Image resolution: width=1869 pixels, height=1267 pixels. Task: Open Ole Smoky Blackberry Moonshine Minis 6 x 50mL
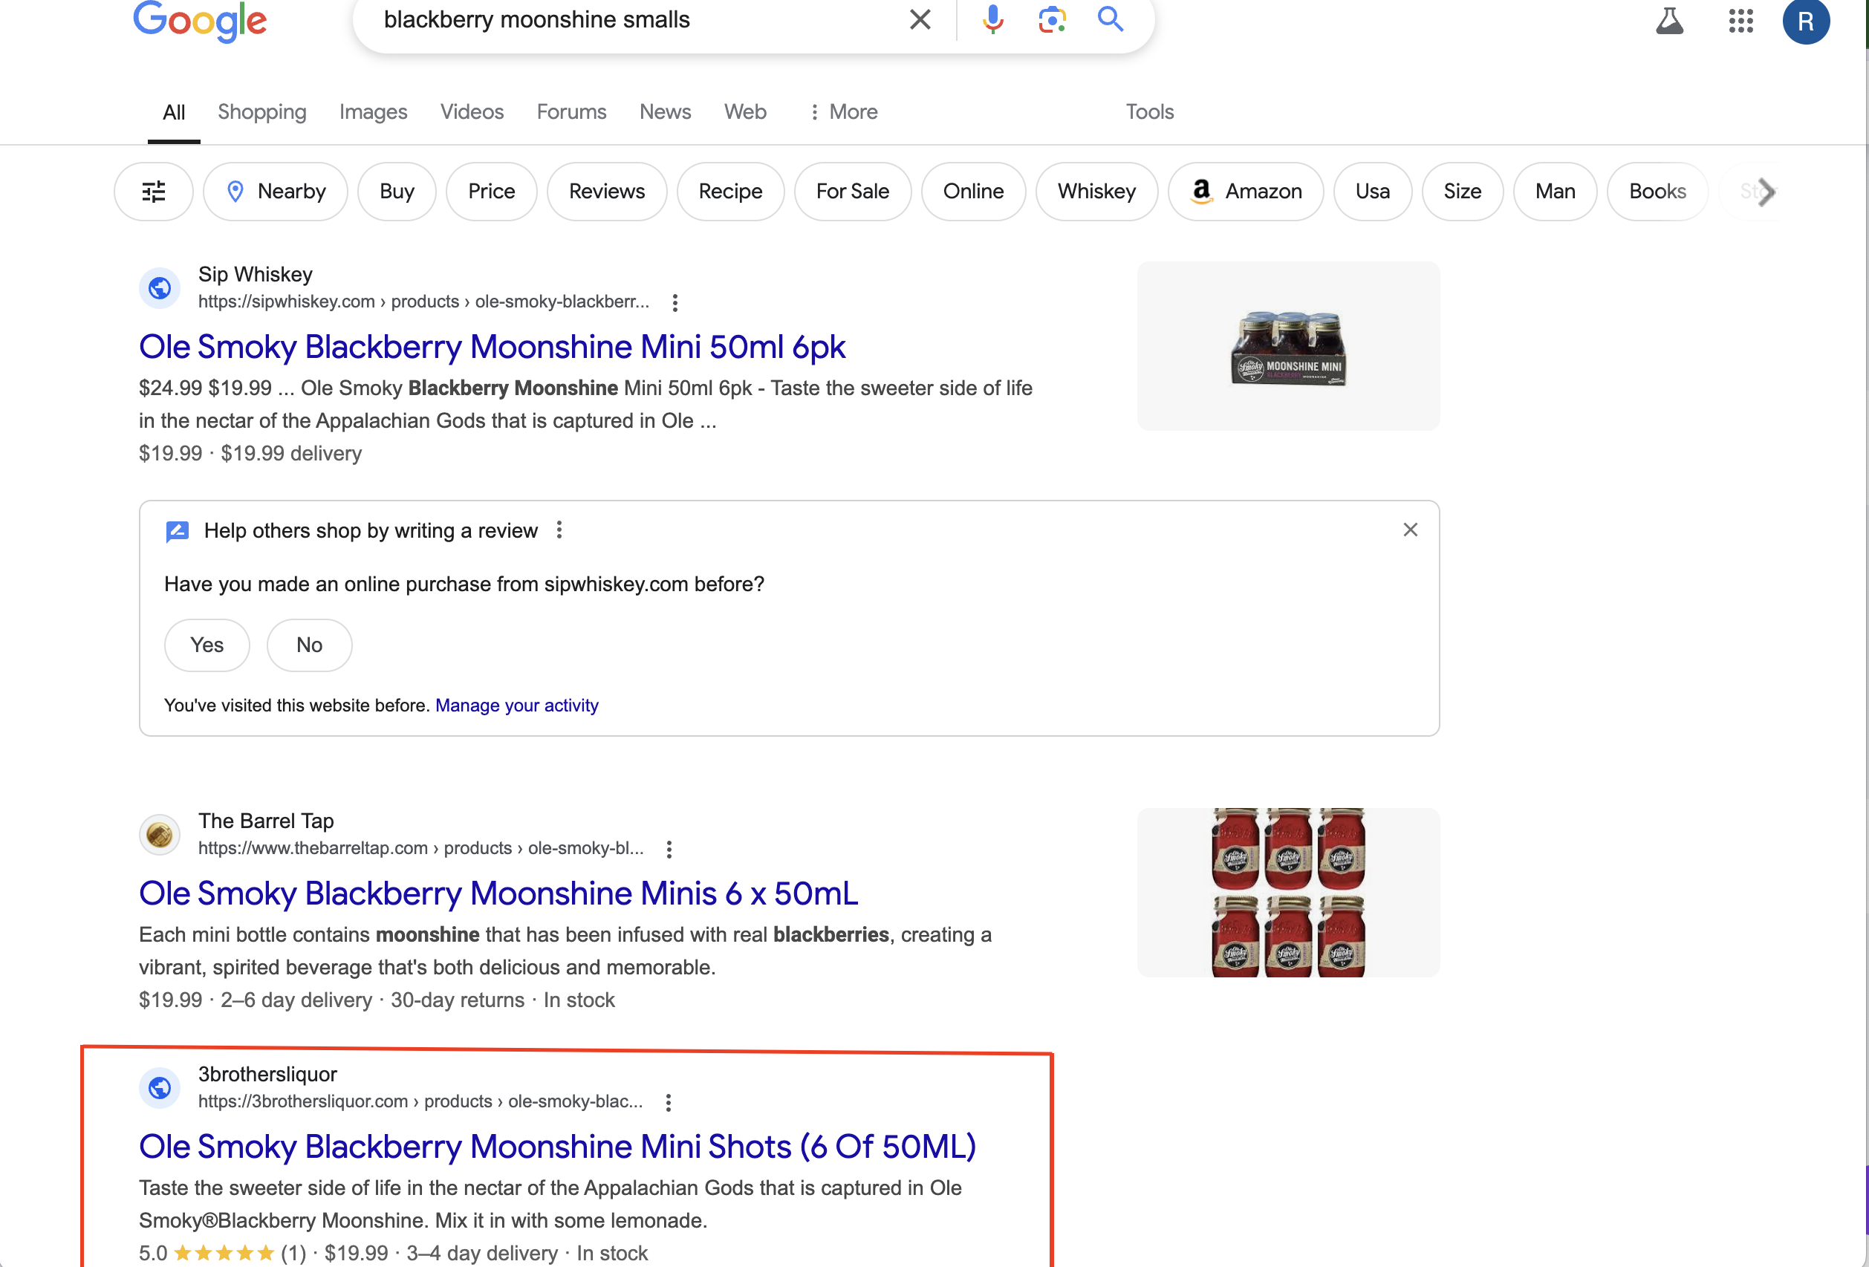(x=498, y=893)
